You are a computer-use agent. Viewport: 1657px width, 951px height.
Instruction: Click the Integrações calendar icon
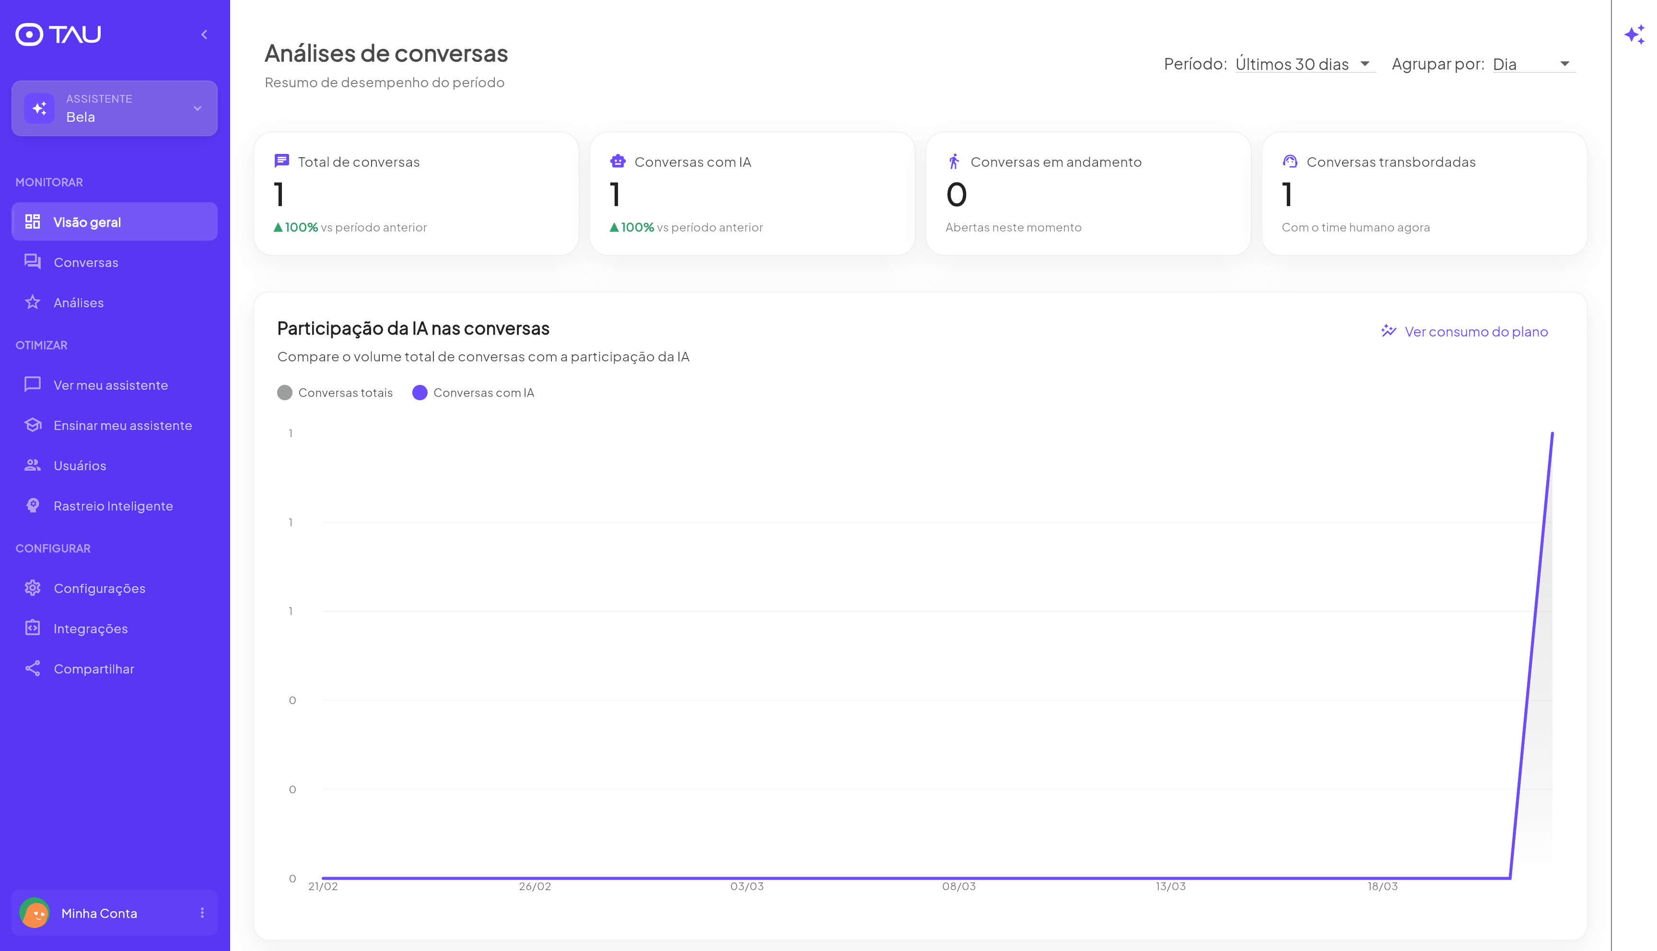pyautogui.click(x=33, y=627)
